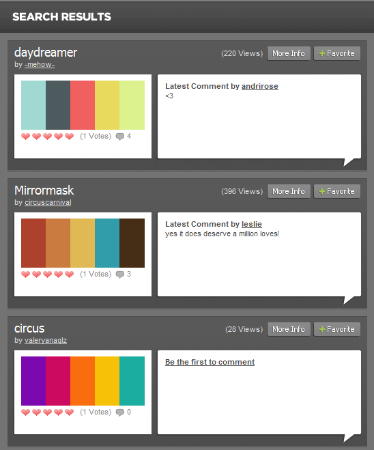Select the purple swatch in circus palette
The image size is (374, 450).
point(33,381)
